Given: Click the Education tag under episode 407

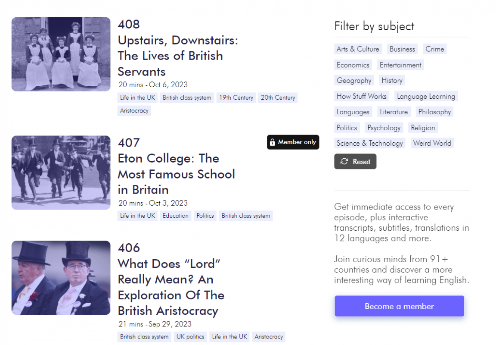Looking at the screenshot, I should pos(176,216).
